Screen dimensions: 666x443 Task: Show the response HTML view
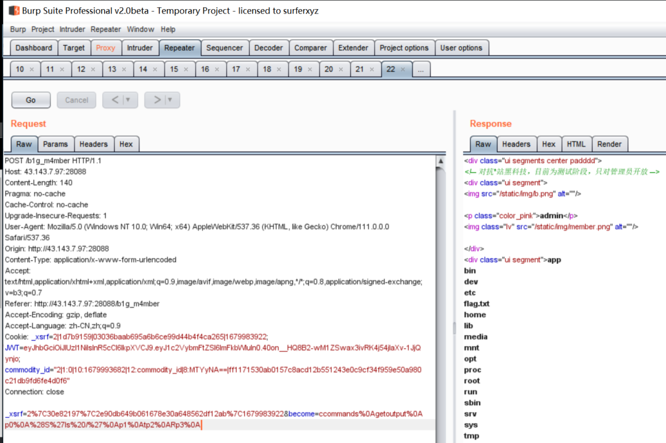[x=577, y=144]
